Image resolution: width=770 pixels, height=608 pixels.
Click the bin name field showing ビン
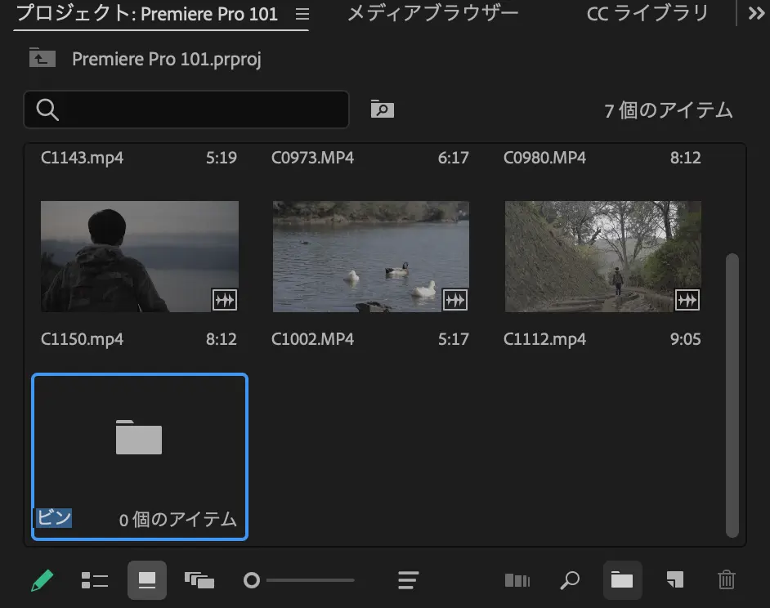pos(52,516)
